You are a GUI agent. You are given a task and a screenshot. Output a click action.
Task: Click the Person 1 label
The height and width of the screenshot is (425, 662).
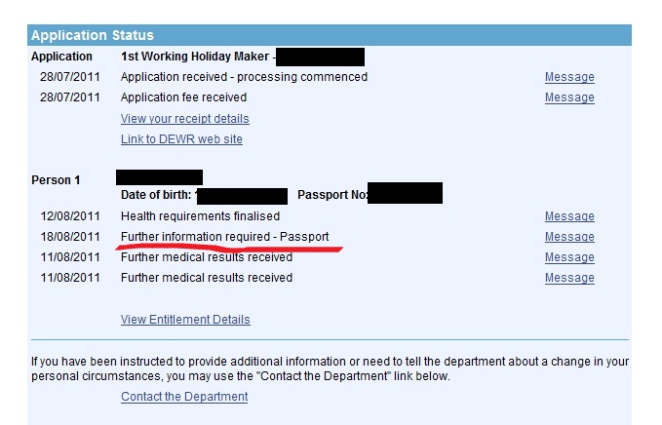click(56, 180)
